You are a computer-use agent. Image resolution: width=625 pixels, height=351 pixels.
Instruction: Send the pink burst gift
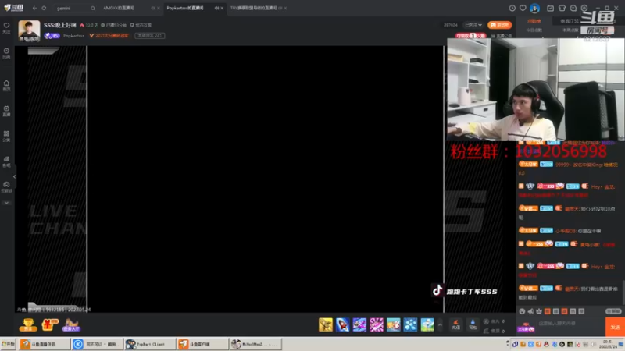coord(377,324)
